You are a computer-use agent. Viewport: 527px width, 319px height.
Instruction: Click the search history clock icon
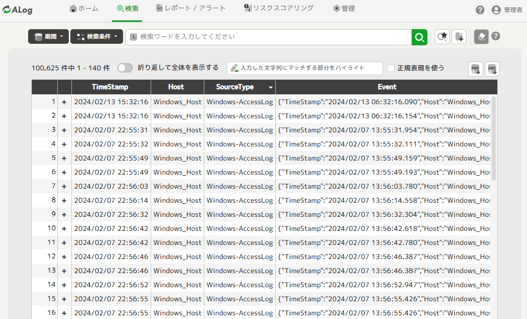pos(133,37)
